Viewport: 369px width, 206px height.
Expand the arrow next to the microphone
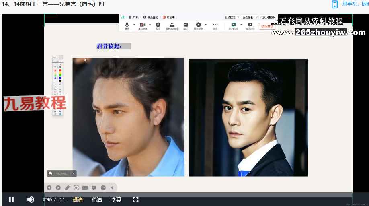click(x=134, y=25)
